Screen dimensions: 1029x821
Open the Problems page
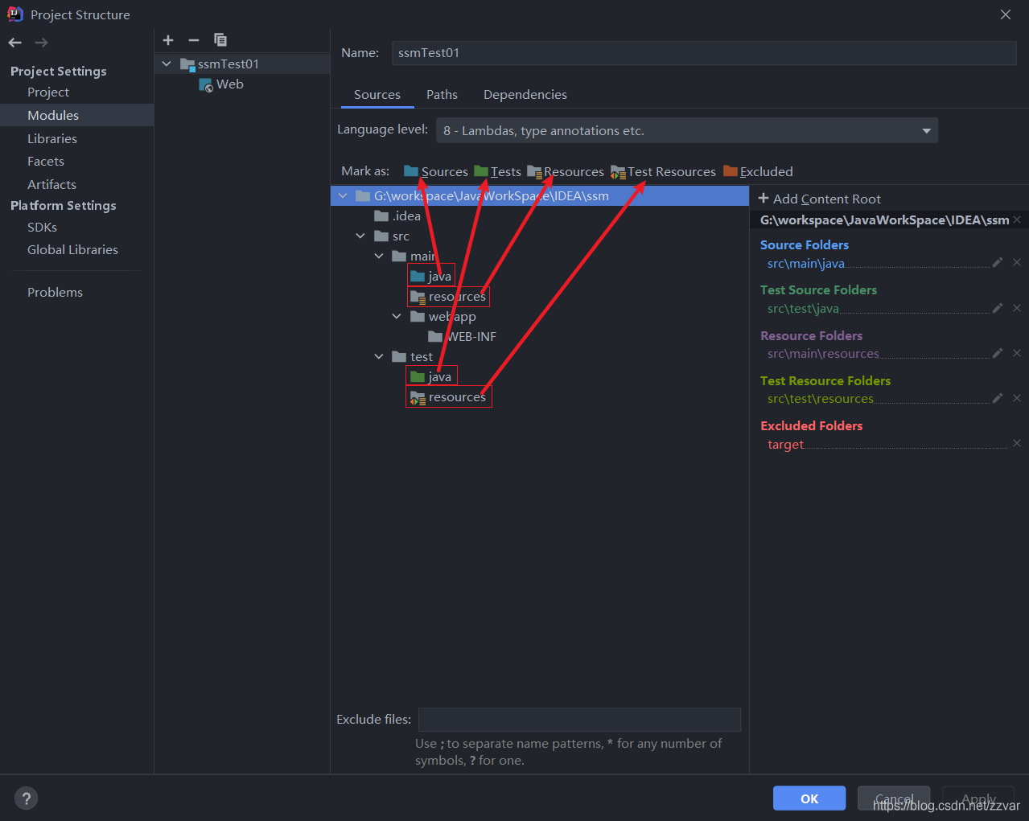(55, 293)
